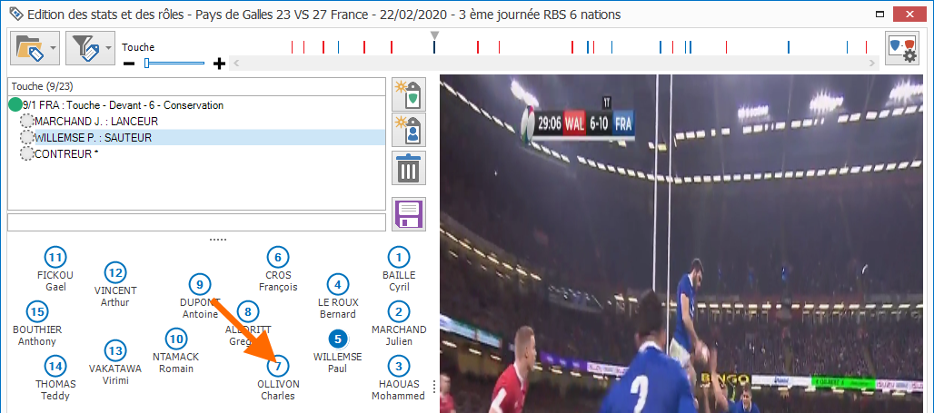Click the filter funnel tag icon
This screenshot has height=413, width=934.
[84, 48]
